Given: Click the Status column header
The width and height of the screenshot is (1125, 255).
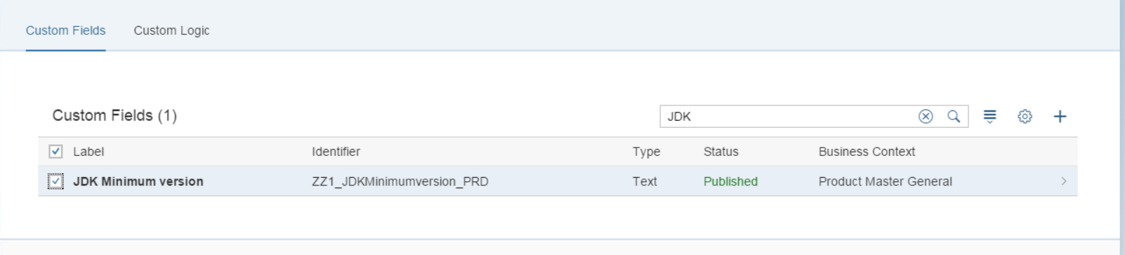Looking at the screenshot, I should click(x=721, y=152).
